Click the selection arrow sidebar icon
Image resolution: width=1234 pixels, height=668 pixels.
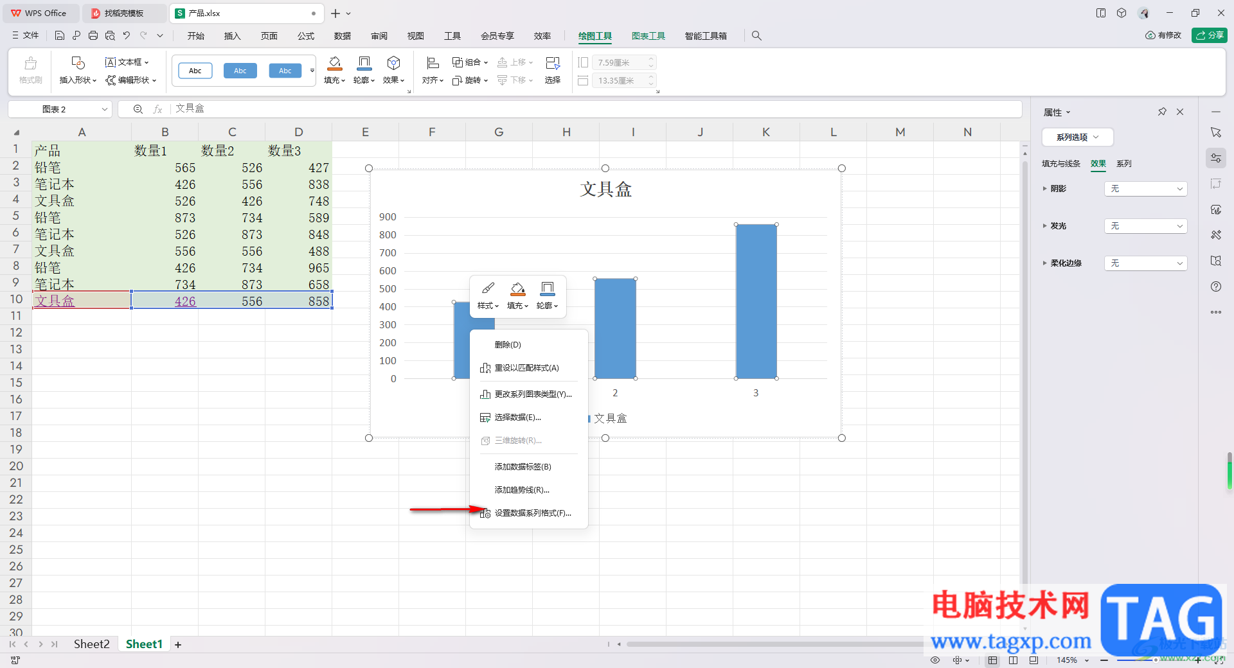1216,132
